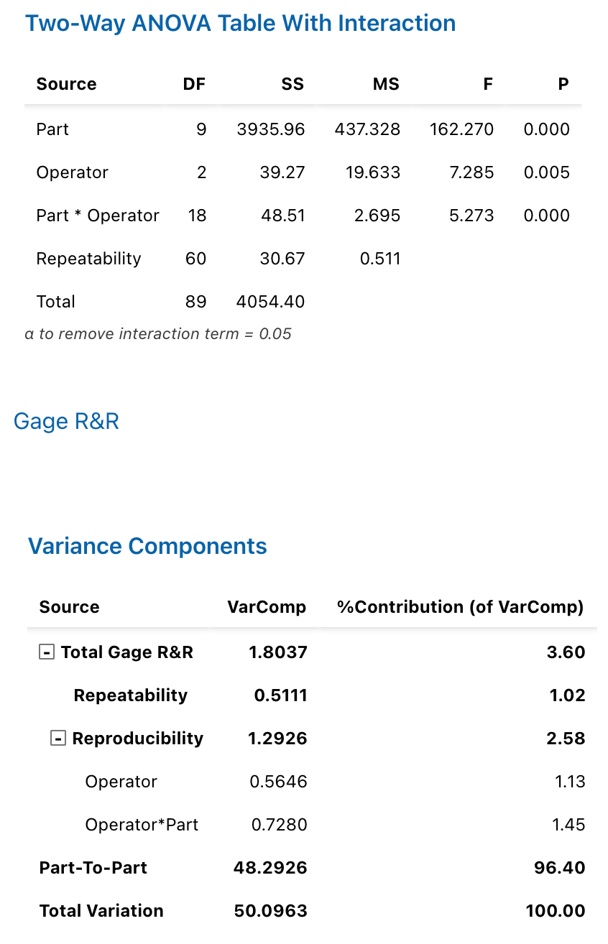The image size is (608, 944).
Task: Select the Total Variation row label
Action: (101, 911)
